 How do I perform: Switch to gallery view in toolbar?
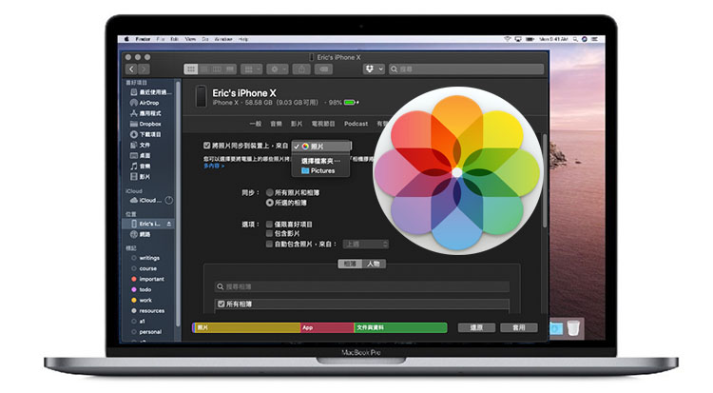point(231,69)
